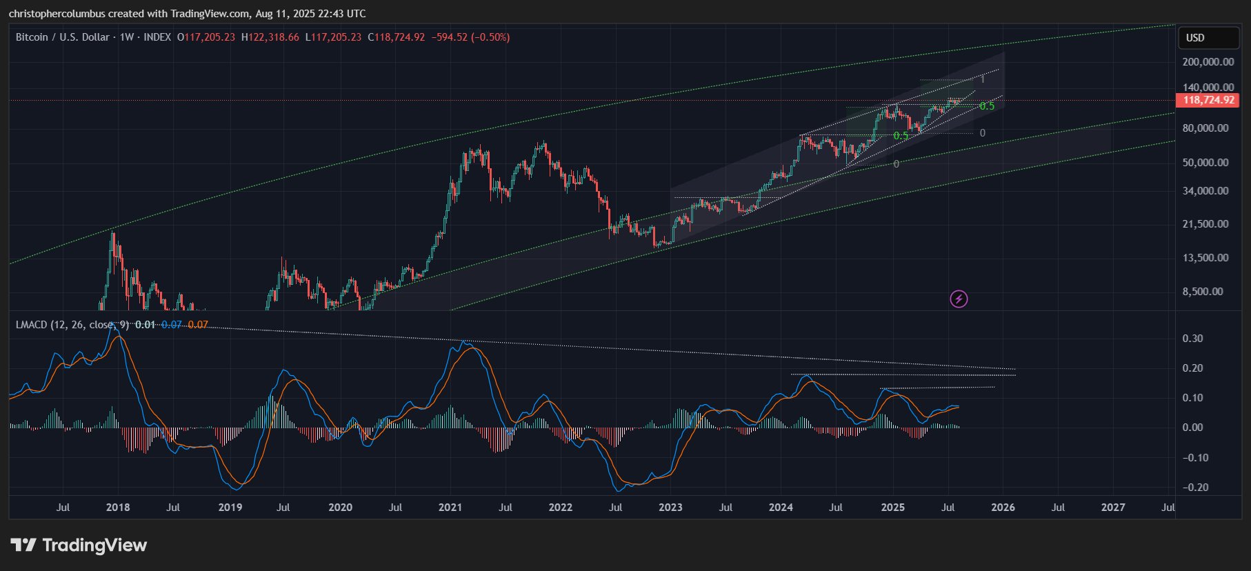
Task: Click the H122,318.66 high value in header
Action: coord(270,37)
